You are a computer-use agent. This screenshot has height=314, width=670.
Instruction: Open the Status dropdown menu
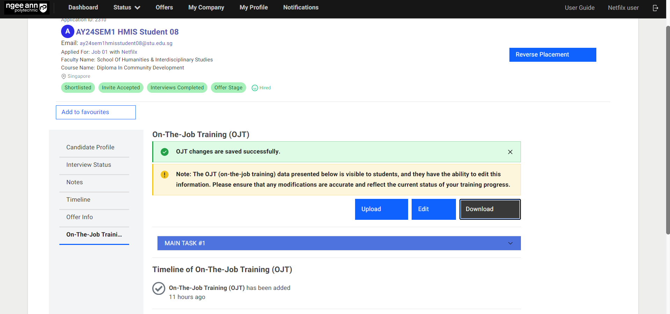pyautogui.click(x=126, y=8)
